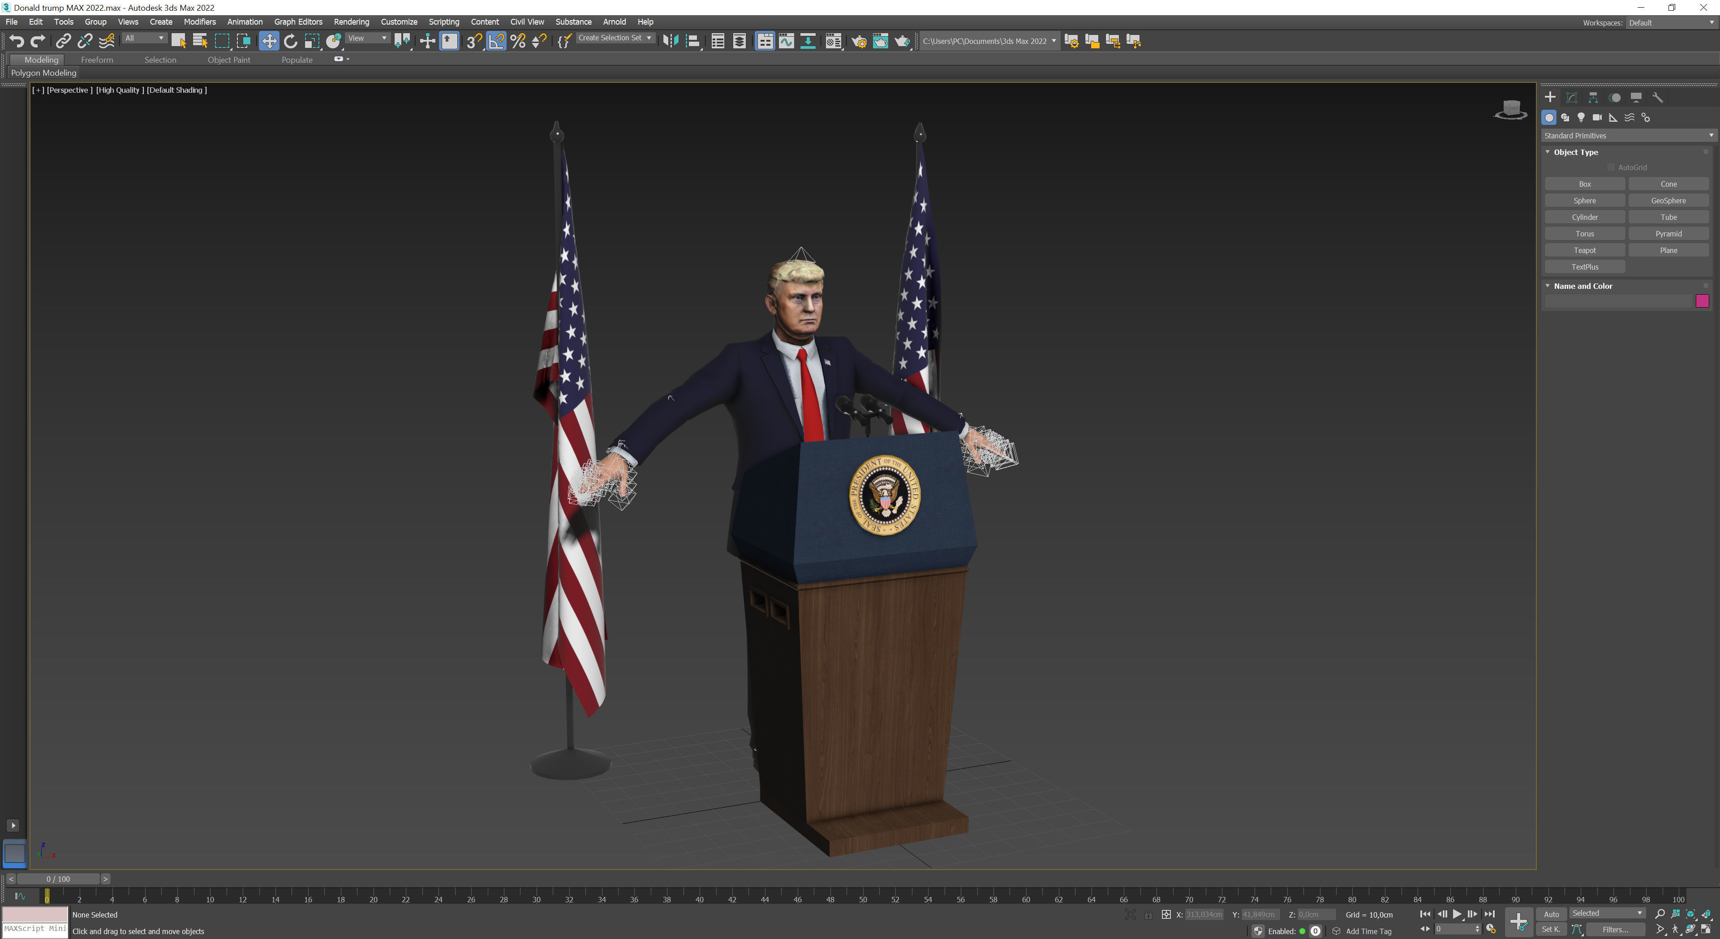Activate Select and Link tool
Viewport: 1720px width, 939px height.
(63, 41)
